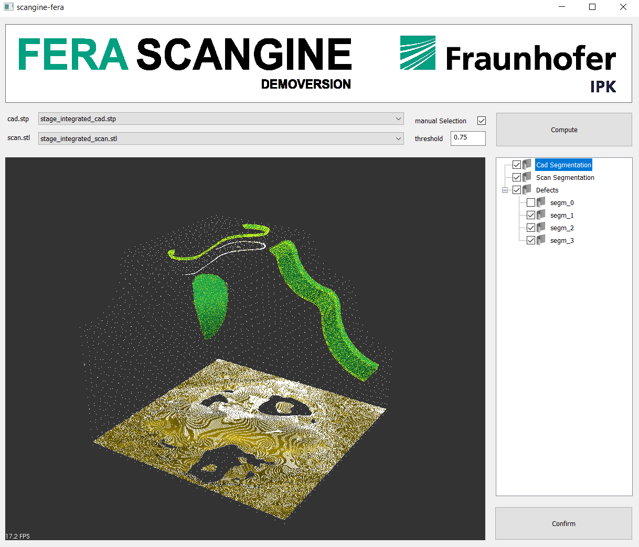Viewport: 639px width, 547px height.
Task: Click the scangine-fera app icon in title bar
Action: pos(8,7)
